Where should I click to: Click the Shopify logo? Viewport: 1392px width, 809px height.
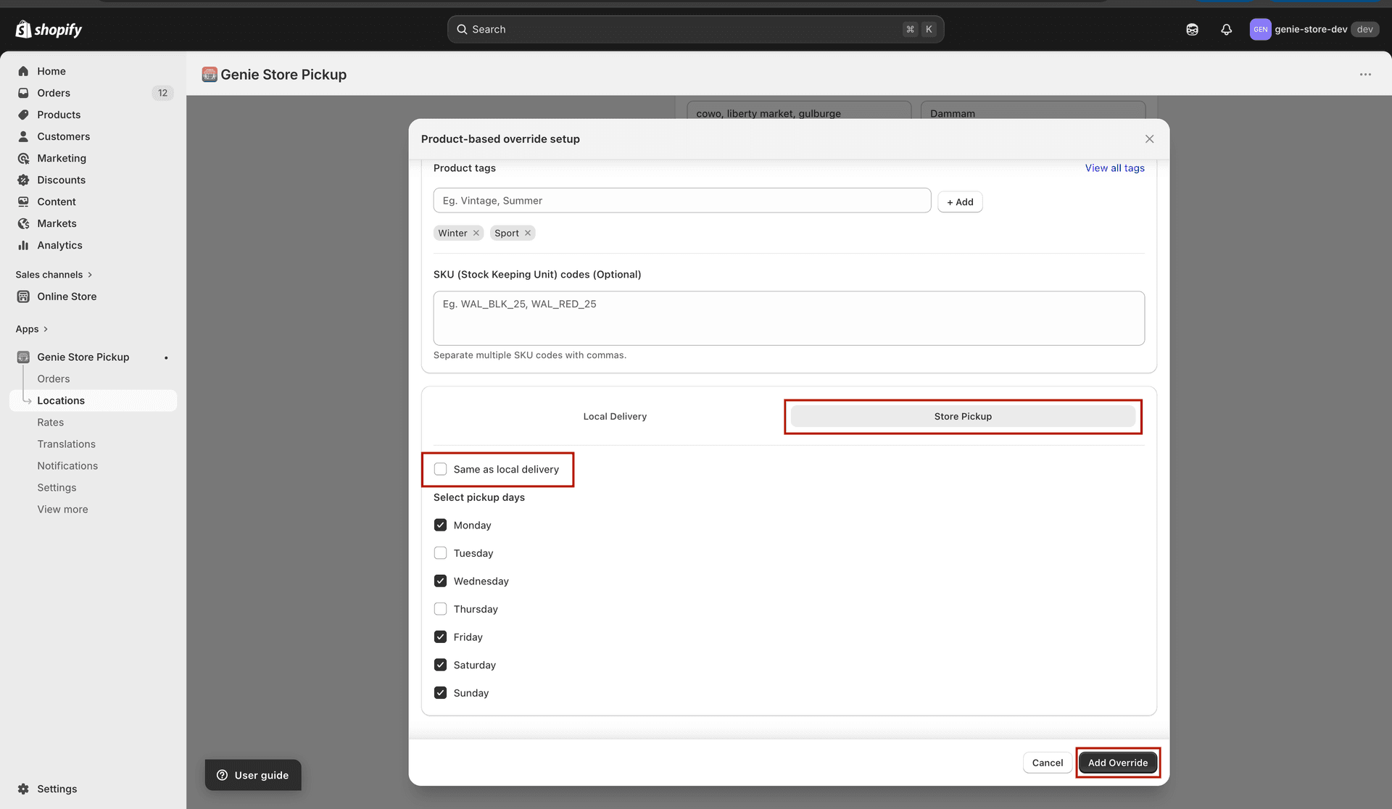tap(49, 29)
